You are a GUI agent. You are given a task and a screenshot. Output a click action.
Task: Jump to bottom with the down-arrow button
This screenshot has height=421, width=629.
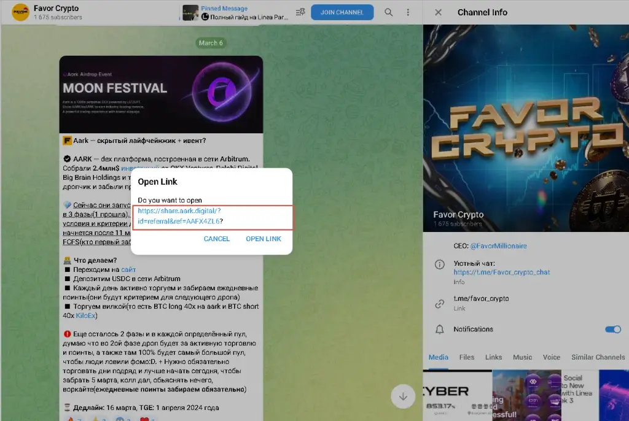point(403,396)
